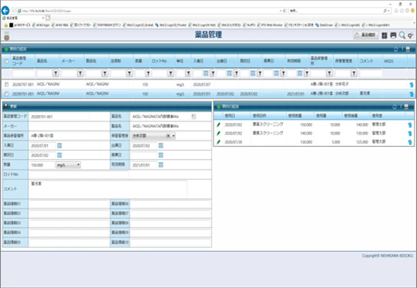Click the printer icon in the page header
The height and width of the screenshot is (288, 417).
393,35
